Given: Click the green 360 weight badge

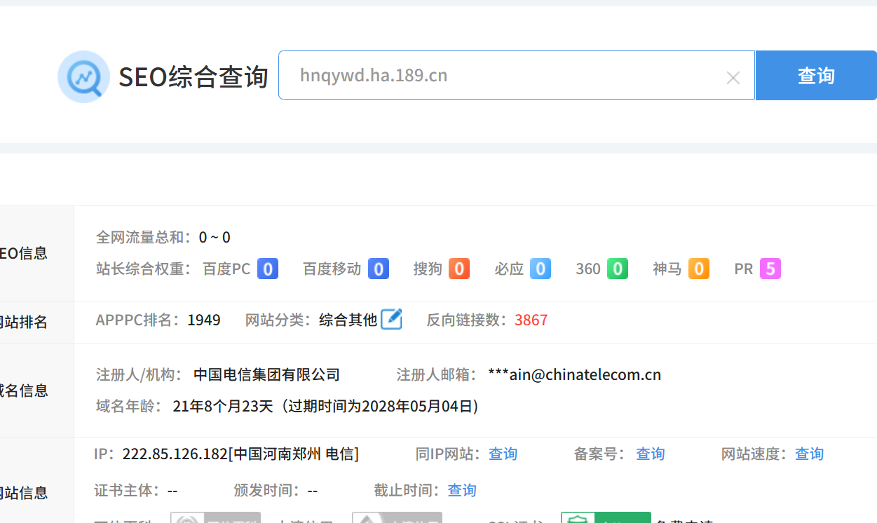Looking at the screenshot, I should coord(618,269).
